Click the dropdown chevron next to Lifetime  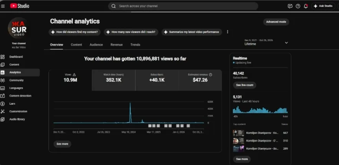(x=286, y=43)
